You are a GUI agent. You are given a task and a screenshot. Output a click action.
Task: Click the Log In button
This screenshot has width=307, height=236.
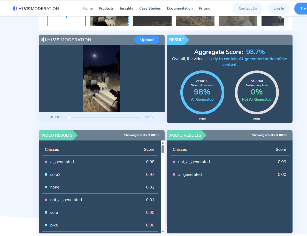(x=279, y=8)
